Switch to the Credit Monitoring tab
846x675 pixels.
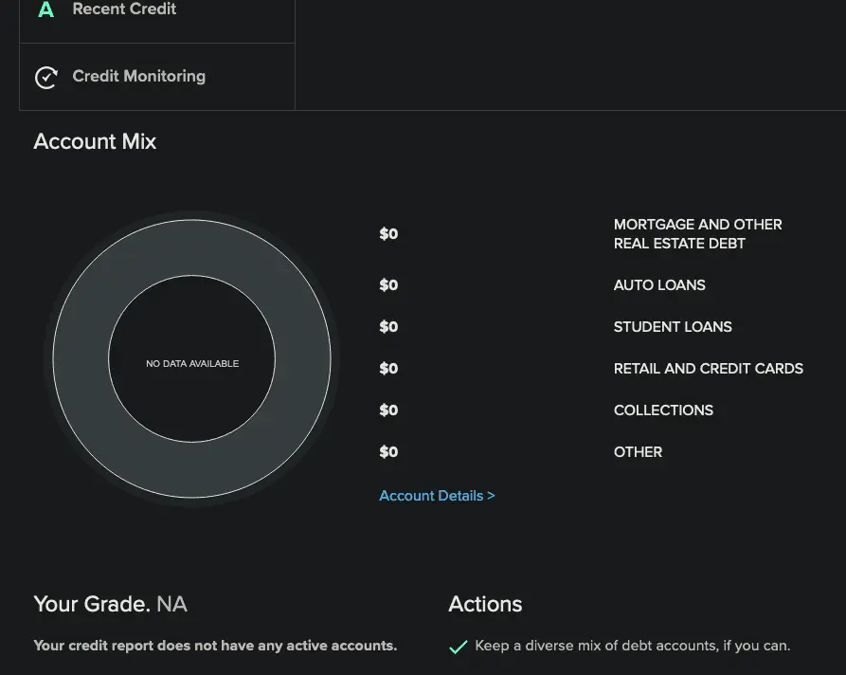click(x=138, y=77)
